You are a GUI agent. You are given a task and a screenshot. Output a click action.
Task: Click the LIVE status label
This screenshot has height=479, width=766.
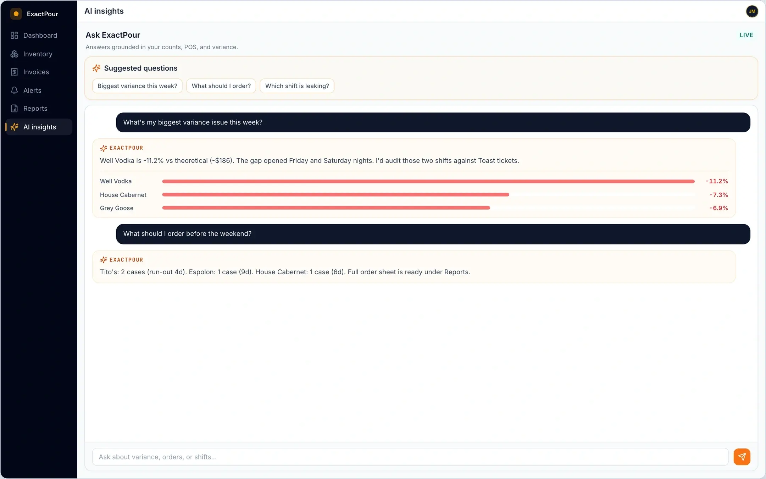coord(746,35)
